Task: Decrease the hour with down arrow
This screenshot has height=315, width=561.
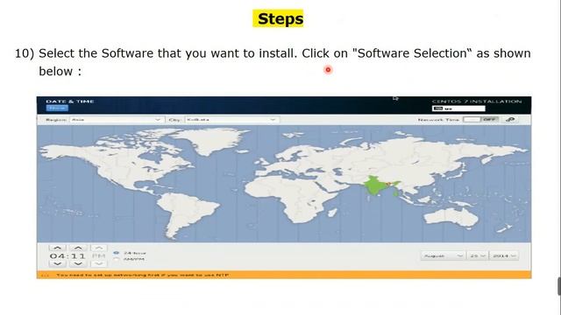Action: [58, 263]
